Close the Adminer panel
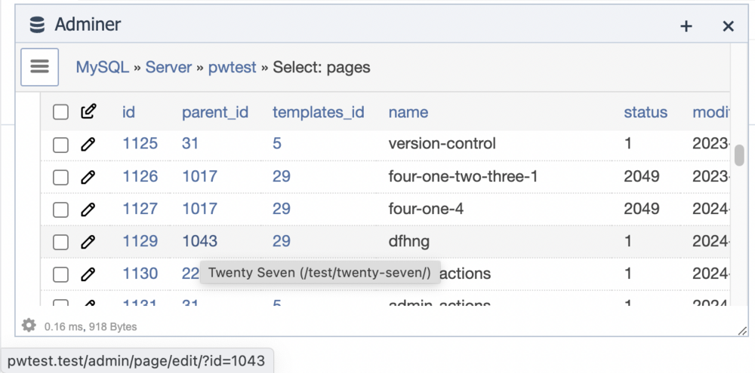The height and width of the screenshot is (373, 755). (x=728, y=26)
